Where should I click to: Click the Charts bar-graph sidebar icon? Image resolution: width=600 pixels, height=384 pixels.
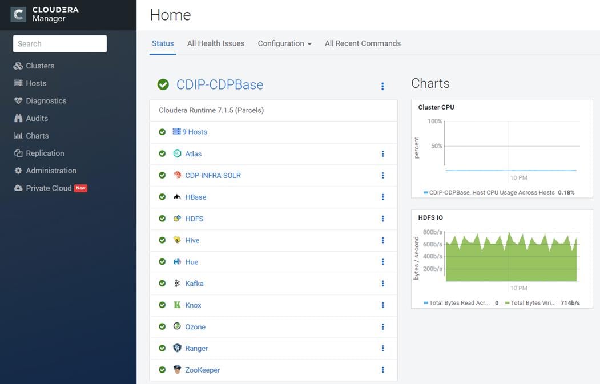(x=18, y=135)
